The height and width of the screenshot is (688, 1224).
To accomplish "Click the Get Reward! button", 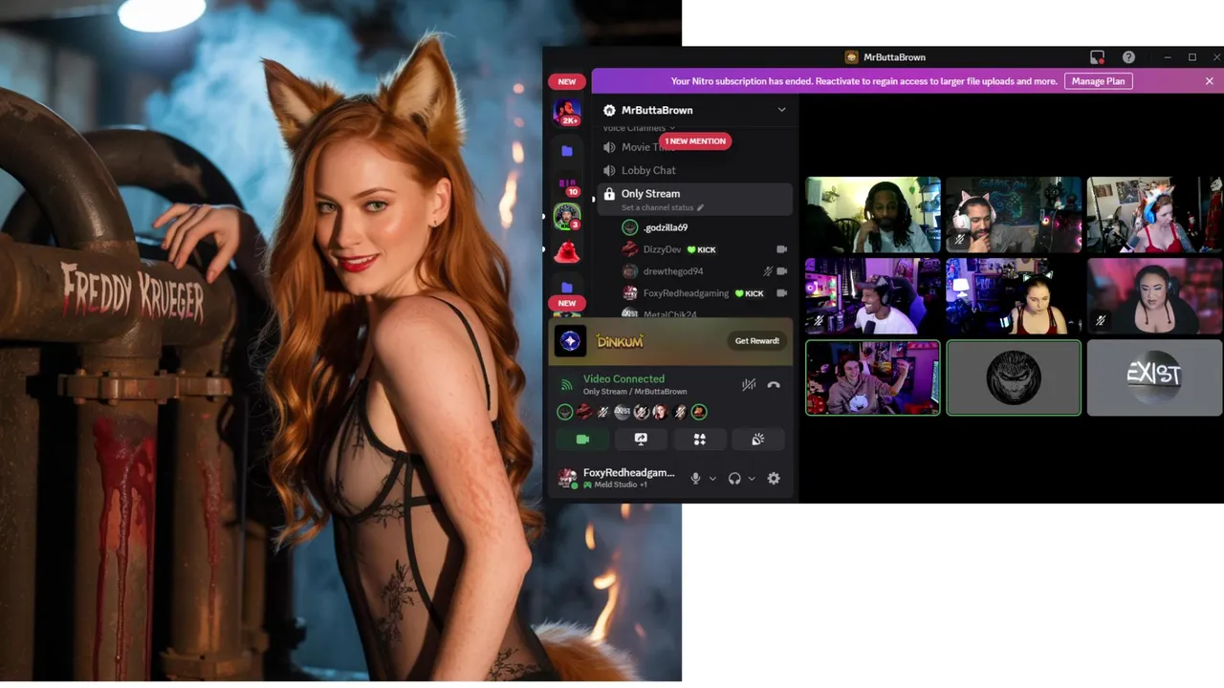I will coord(756,341).
